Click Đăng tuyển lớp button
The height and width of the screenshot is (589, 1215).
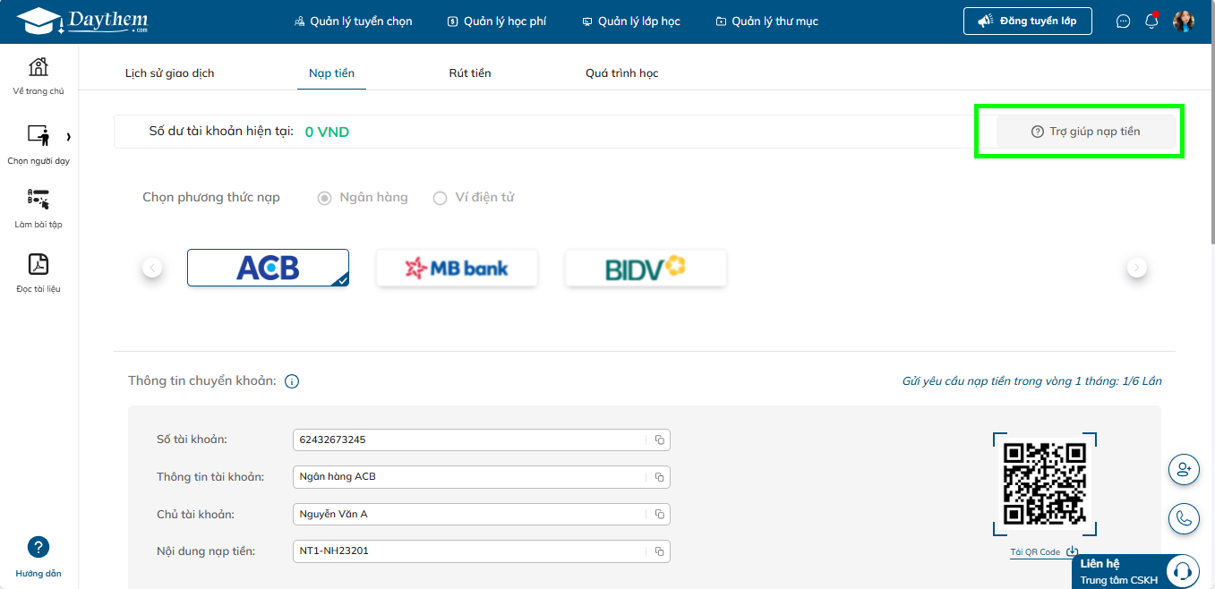coord(1028,21)
